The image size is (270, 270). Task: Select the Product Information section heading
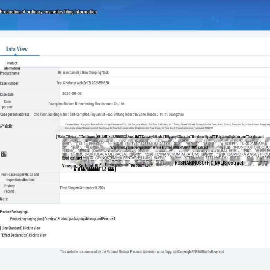click(12, 65)
